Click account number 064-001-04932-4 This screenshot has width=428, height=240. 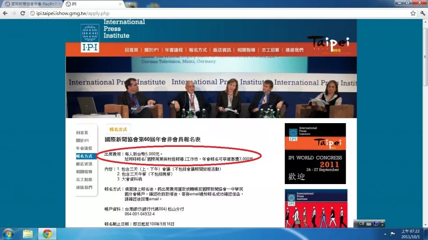[140, 214]
